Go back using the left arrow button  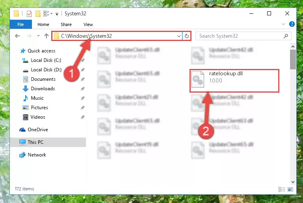coord(17,36)
